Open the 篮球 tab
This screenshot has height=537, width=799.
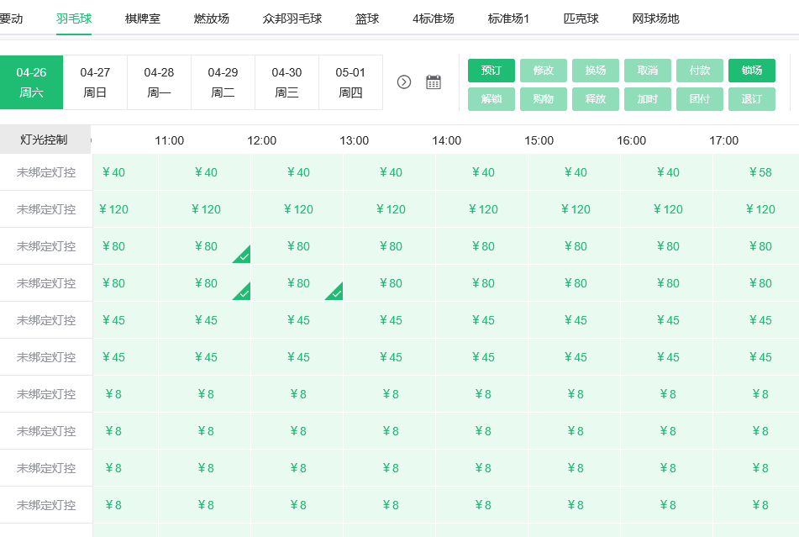(367, 18)
